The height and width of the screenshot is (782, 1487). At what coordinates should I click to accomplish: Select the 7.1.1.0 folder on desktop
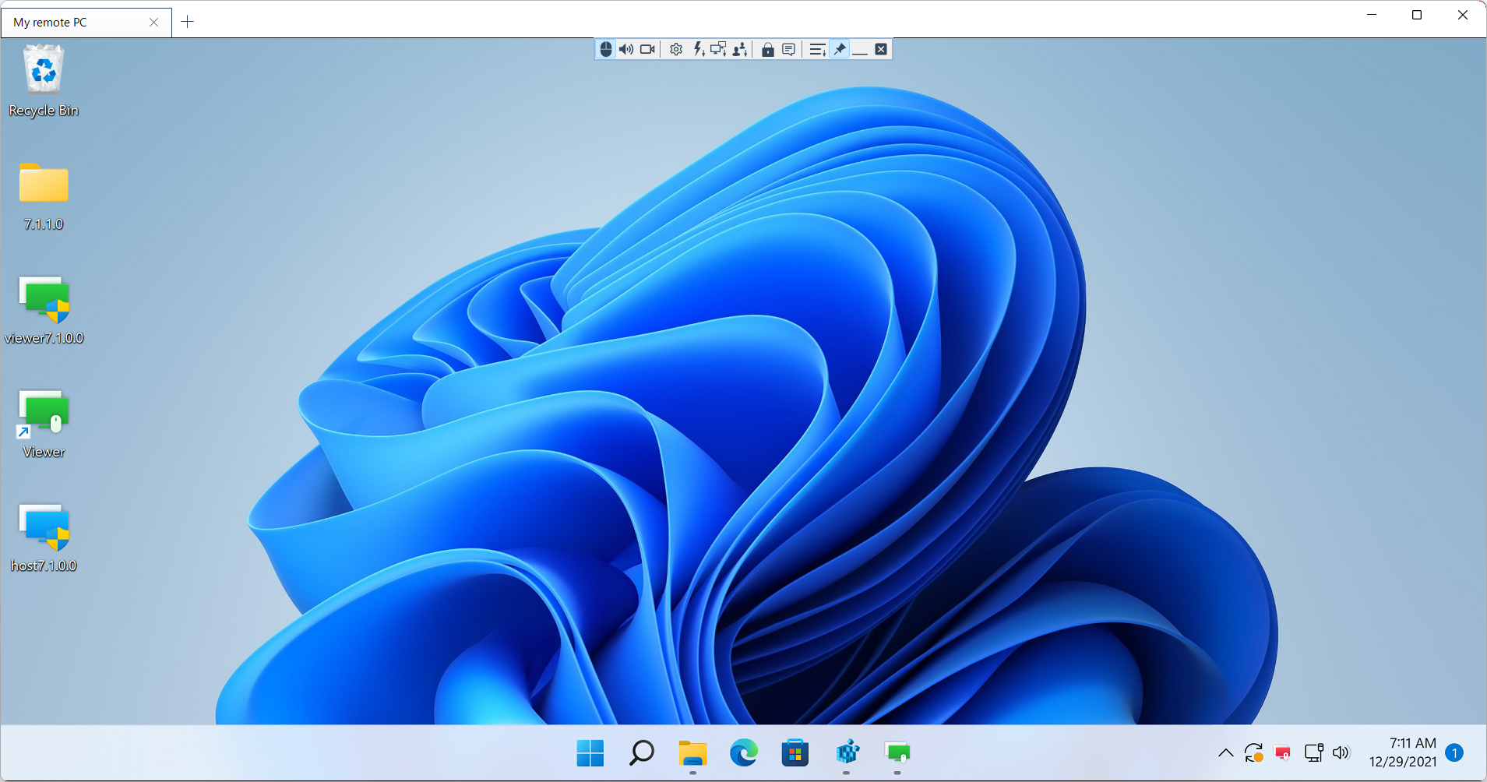[44, 196]
